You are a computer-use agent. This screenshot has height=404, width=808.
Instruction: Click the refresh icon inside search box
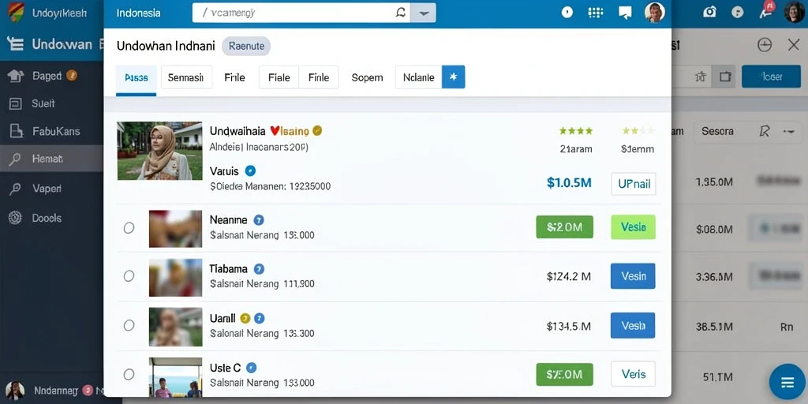pos(400,13)
